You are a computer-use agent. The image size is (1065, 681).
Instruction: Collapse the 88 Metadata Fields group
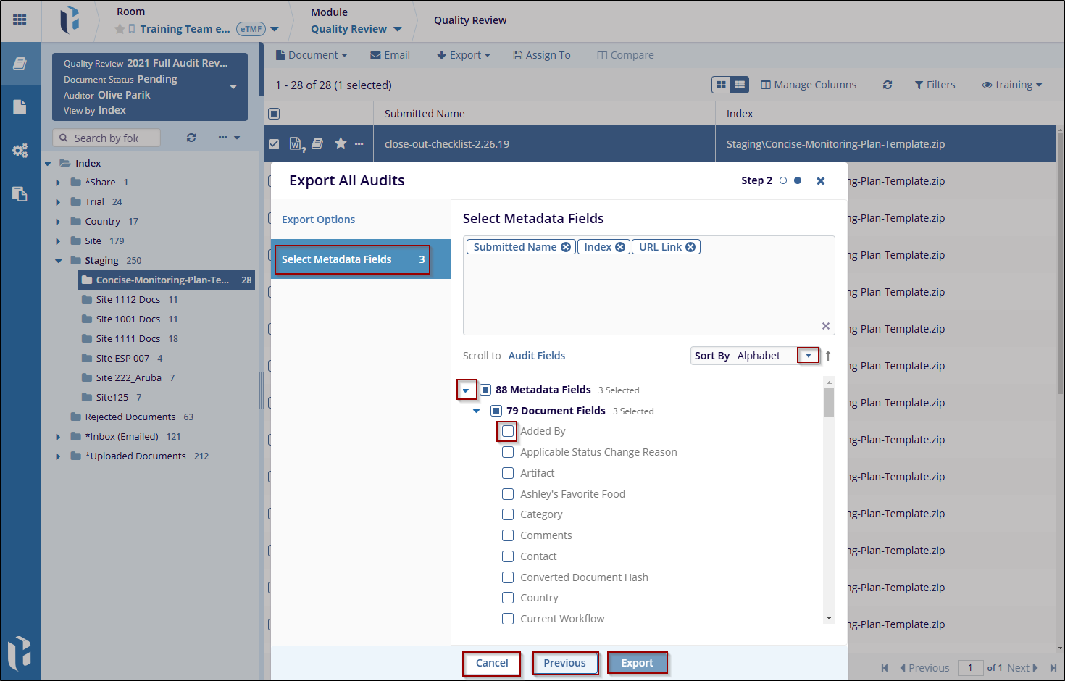coord(466,390)
